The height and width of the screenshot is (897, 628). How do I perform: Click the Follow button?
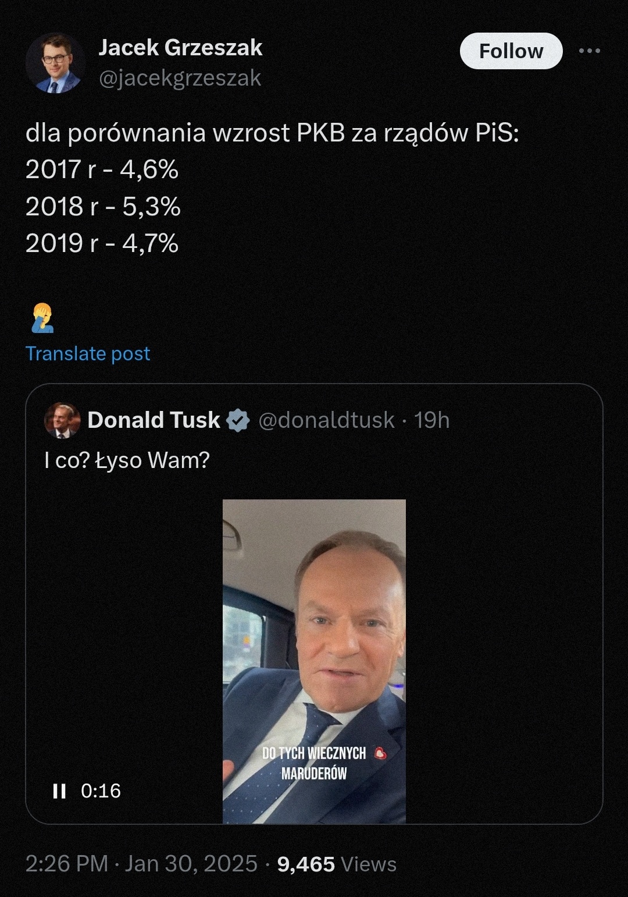point(511,51)
